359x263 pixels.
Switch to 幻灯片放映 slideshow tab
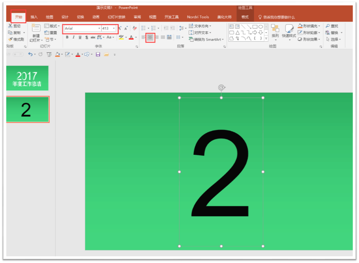[116, 17]
